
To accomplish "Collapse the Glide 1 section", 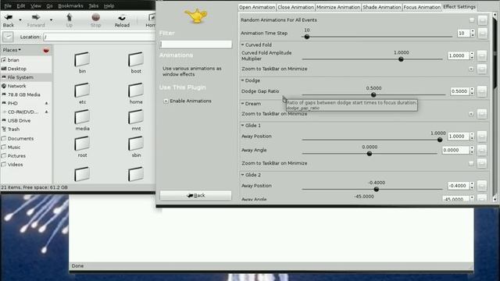I will click(243, 125).
